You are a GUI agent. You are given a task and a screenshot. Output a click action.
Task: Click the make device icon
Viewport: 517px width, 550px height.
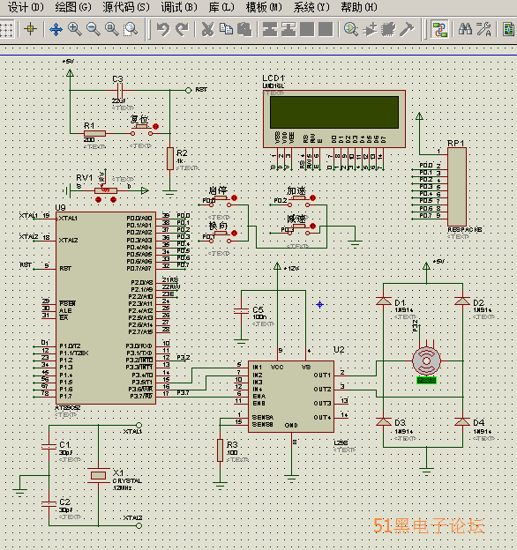370,29
